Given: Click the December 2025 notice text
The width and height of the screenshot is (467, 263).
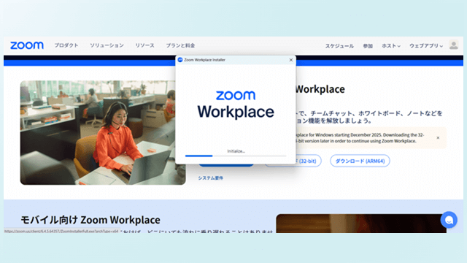Looking at the screenshot, I should pyautogui.click(x=360, y=138).
